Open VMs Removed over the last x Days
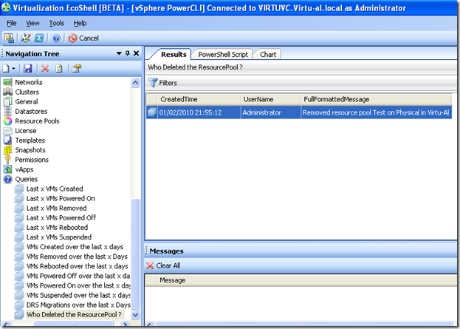This screenshot has width=460, height=329. (77, 257)
